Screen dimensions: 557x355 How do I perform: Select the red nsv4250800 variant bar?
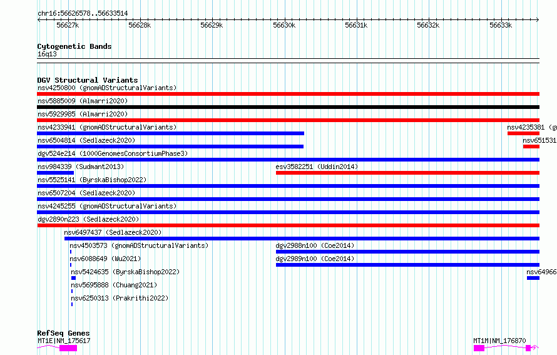point(288,94)
